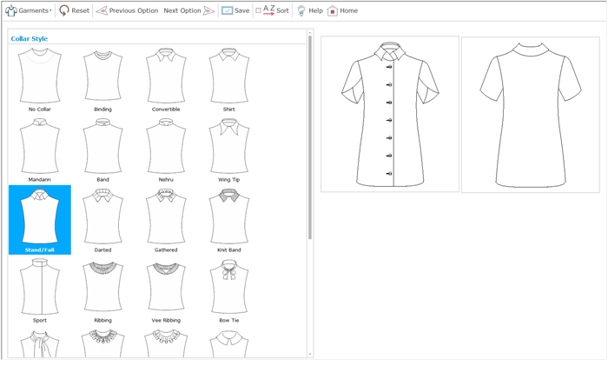Go to Previous Option
Image resolution: width=608 pixels, height=366 pixels.
127,10
